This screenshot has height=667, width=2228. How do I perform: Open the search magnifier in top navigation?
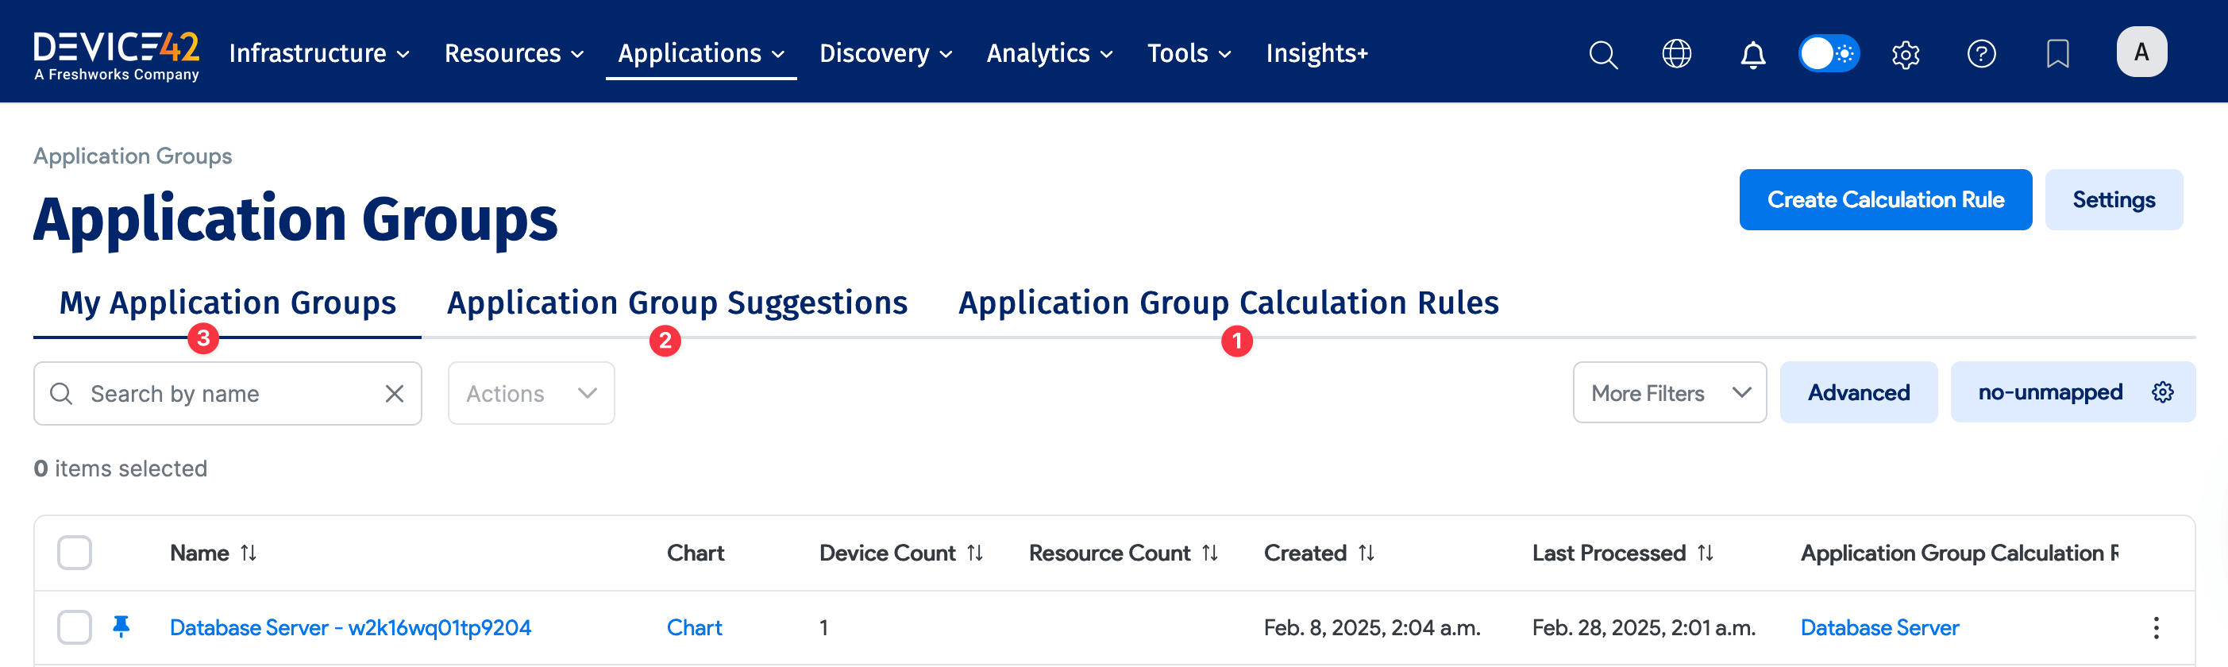[x=1602, y=54]
